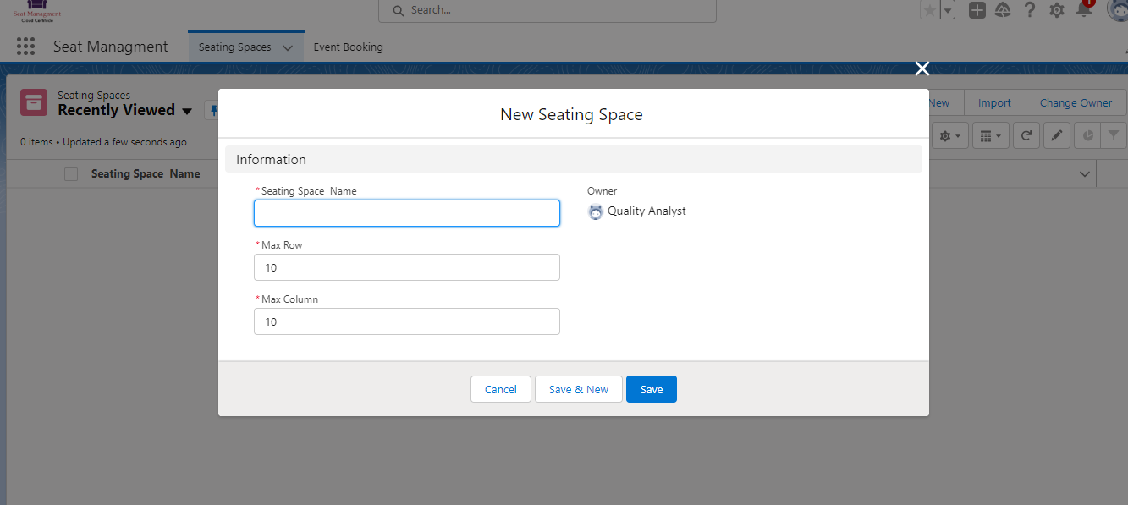Viewport: 1128px width, 505px height.
Task: Open the Setup gear in the header
Action: (1057, 10)
